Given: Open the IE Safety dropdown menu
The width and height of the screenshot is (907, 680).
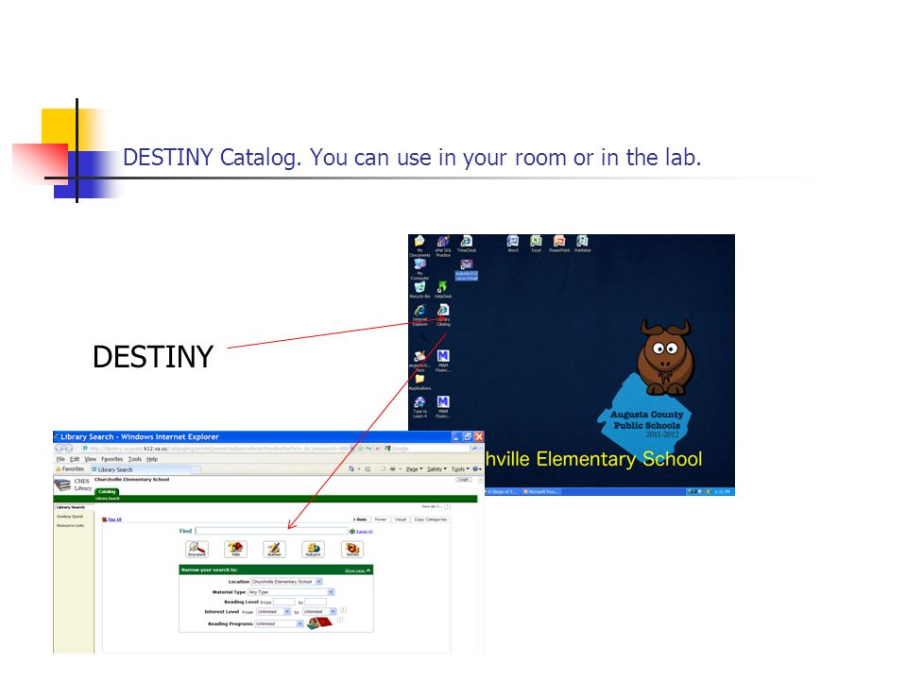Looking at the screenshot, I should [436, 469].
